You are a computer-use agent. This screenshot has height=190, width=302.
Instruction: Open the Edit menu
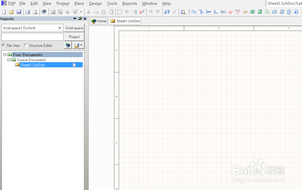click(34, 4)
